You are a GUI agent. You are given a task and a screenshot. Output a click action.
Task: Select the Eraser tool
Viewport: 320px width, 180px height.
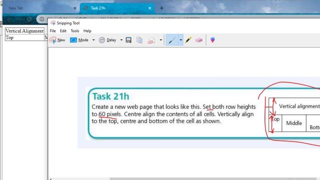pos(199,40)
